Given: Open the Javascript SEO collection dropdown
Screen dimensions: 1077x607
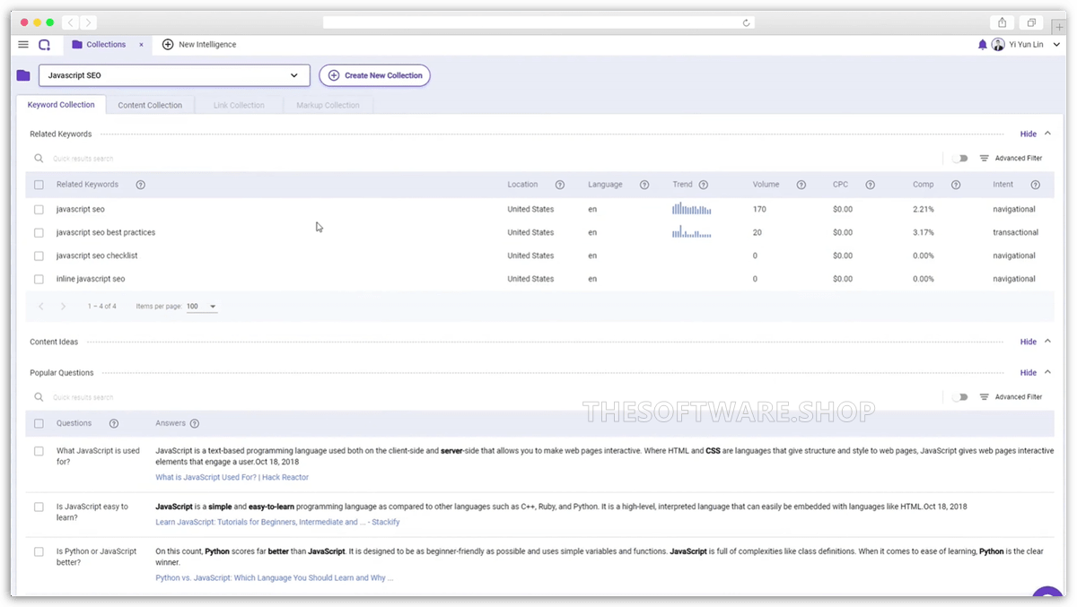Looking at the screenshot, I should pos(174,75).
